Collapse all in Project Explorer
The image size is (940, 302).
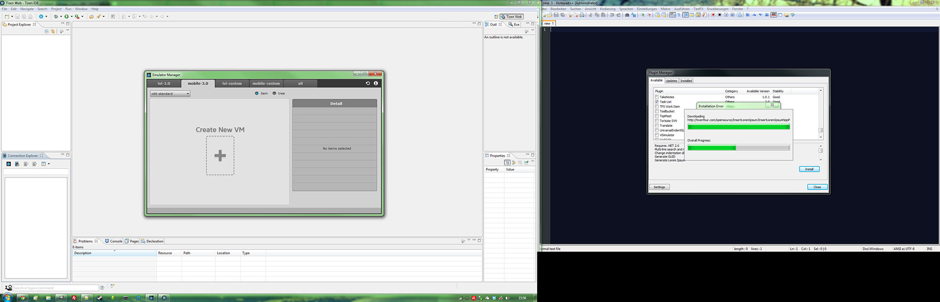click(x=47, y=31)
